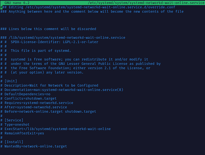The width and height of the screenshot is (205, 155).
Task: Click the Conflicts=shutdown.target line
Action: click(30, 98)
